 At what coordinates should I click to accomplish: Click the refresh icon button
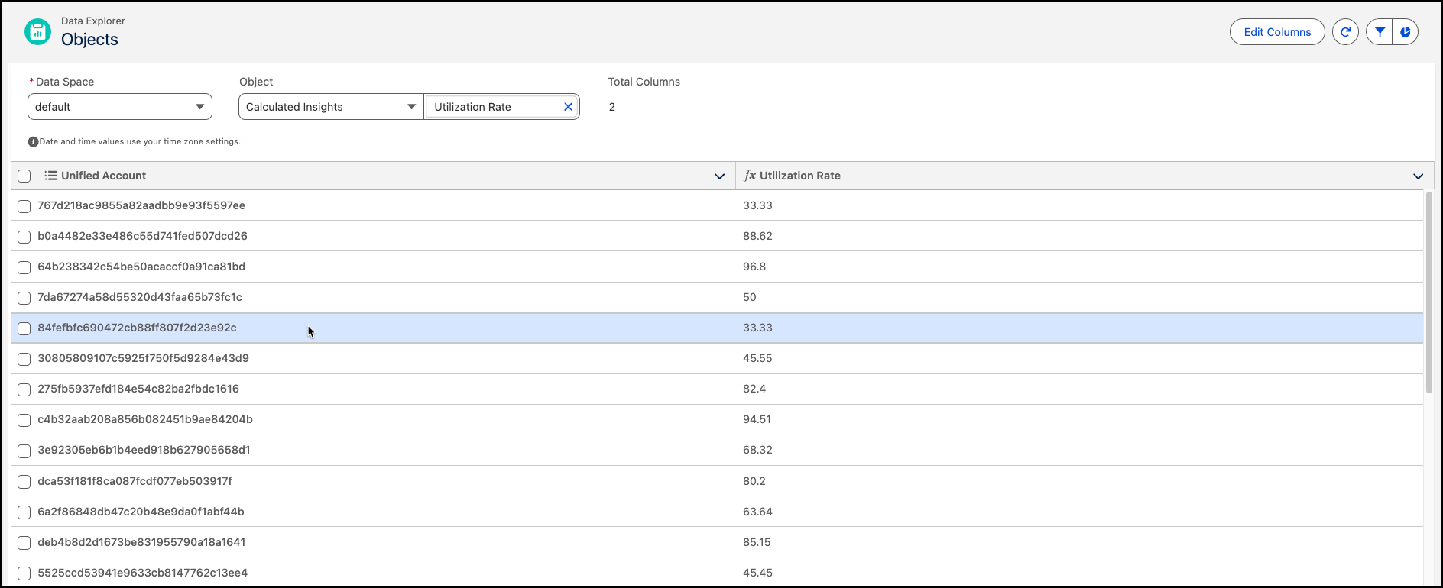coord(1345,32)
